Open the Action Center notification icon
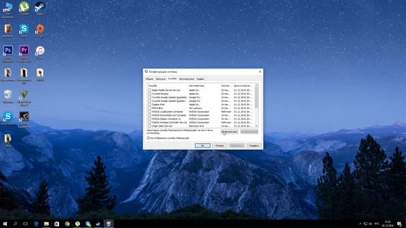The width and height of the screenshot is (406, 228). 399,224
